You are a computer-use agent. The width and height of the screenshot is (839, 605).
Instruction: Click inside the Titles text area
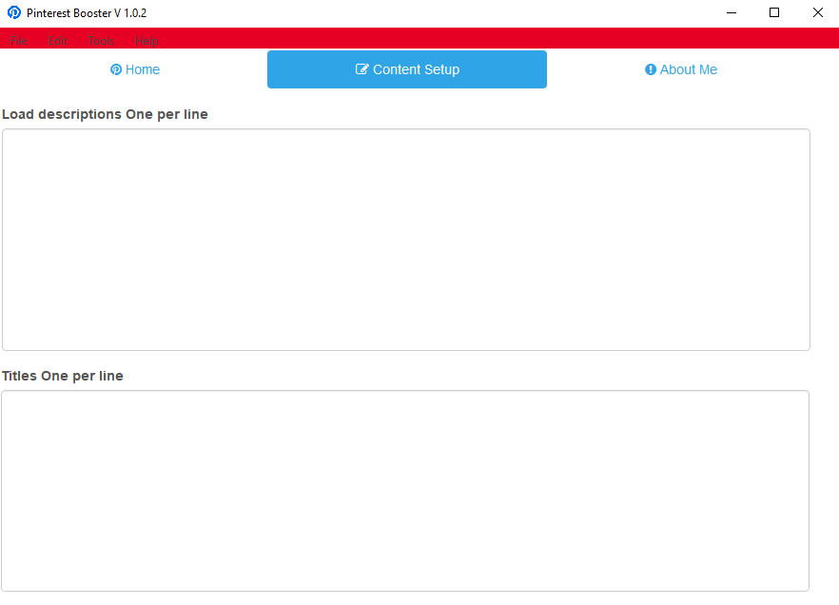tap(407, 488)
